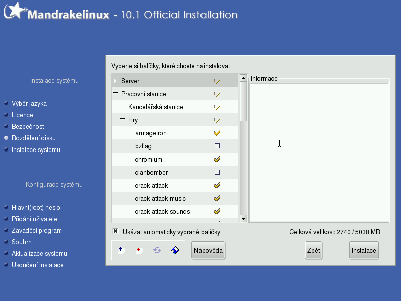Click the package list scroll-up arrow
The image size is (401, 301).
coord(243,78)
